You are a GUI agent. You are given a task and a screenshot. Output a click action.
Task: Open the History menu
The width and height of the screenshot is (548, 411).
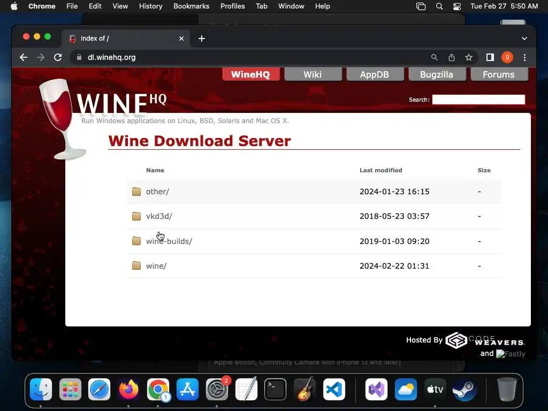pyautogui.click(x=150, y=6)
